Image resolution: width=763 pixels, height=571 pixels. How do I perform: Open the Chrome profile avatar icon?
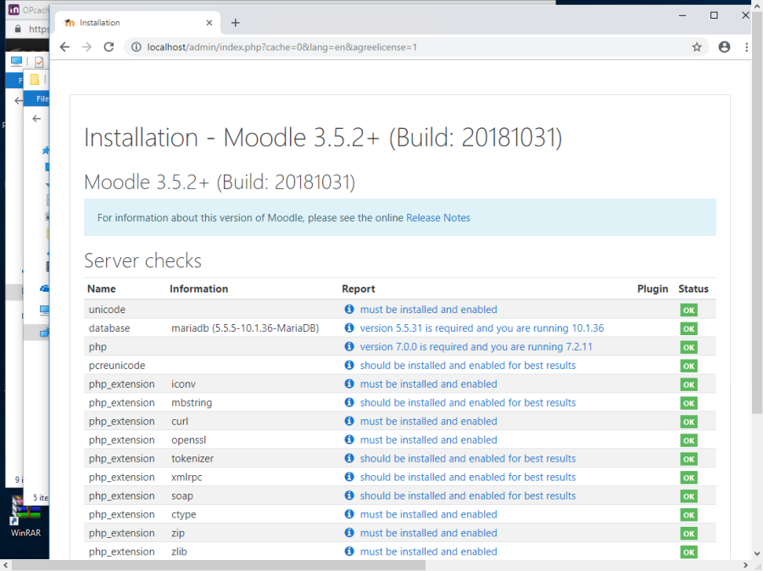click(x=724, y=48)
